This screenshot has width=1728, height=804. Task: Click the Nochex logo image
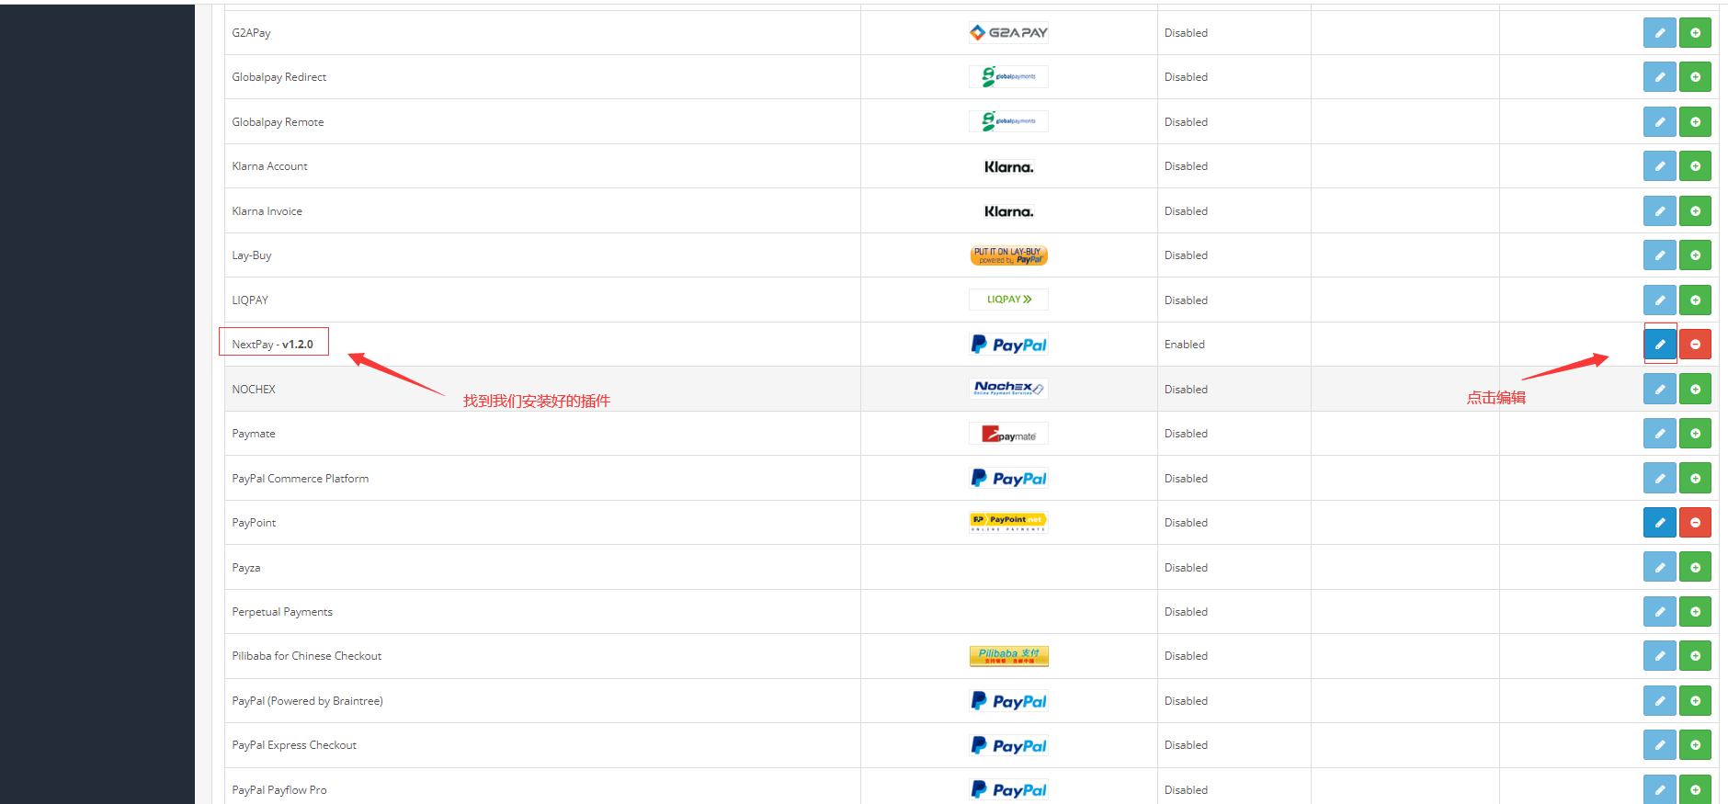pyautogui.click(x=1008, y=389)
